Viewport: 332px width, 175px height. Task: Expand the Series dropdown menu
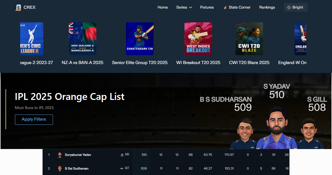coord(181,7)
